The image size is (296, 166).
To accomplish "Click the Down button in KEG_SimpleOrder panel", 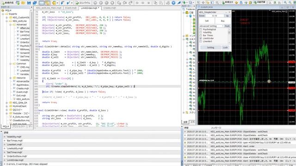I will click(x=202, y=16).
